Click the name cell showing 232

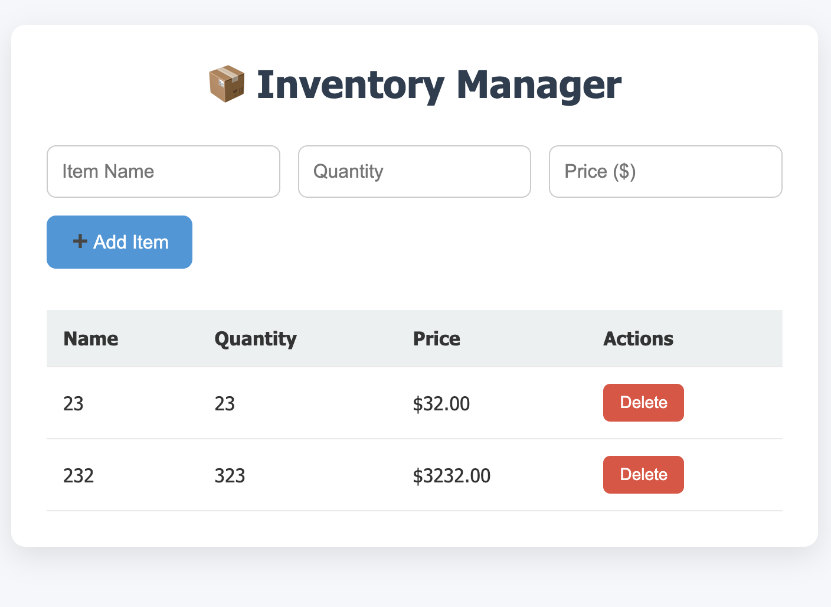pos(78,476)
